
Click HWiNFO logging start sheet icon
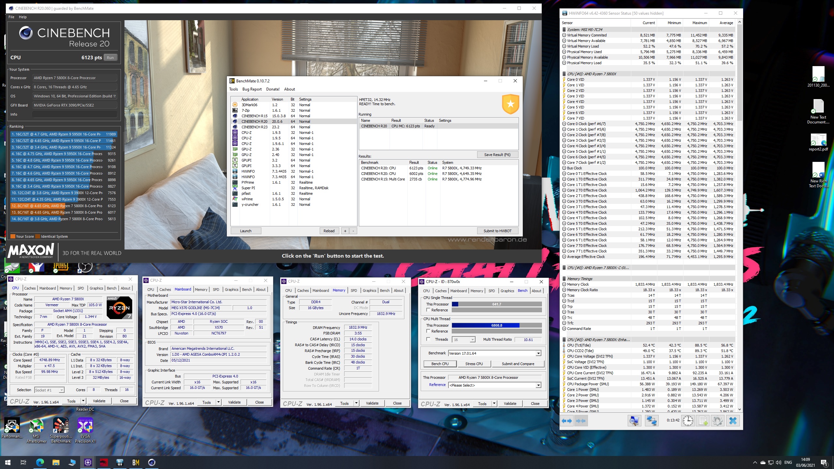click(x=702, y=421)
